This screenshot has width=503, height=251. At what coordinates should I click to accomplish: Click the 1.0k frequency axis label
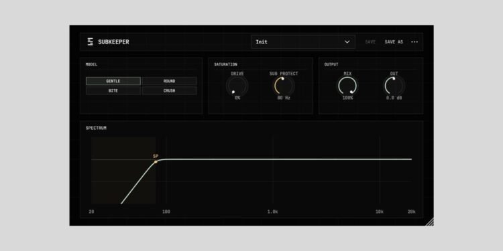pos(273,212)
